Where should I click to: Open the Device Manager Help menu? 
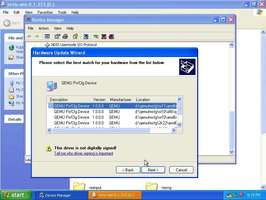pyautogui.click(x=70, y=28)
